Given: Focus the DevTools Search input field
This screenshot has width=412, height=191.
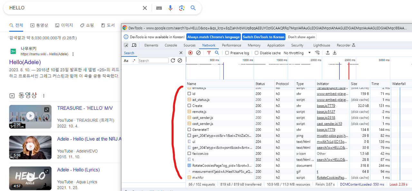Looking at the screenshot, I should [153, 61].
